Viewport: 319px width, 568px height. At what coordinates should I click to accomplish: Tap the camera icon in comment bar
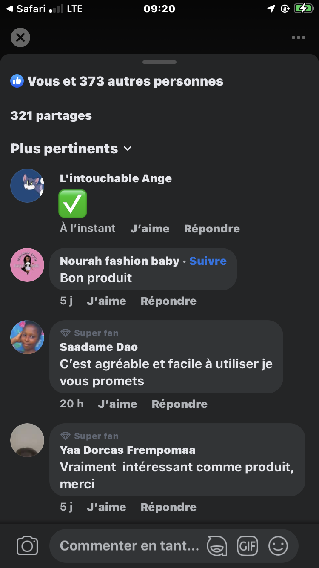[x=27, y=546]
